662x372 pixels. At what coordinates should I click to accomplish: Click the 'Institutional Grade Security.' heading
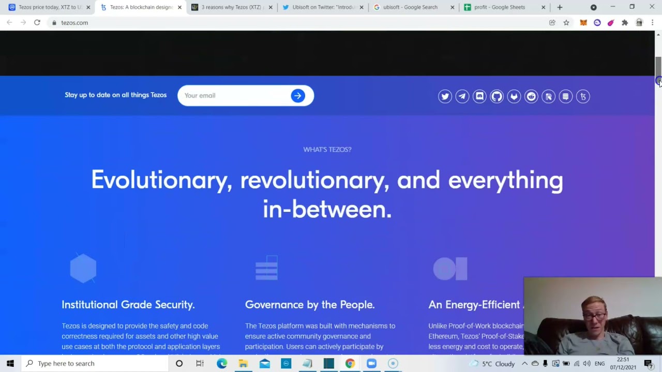point(128,305)
